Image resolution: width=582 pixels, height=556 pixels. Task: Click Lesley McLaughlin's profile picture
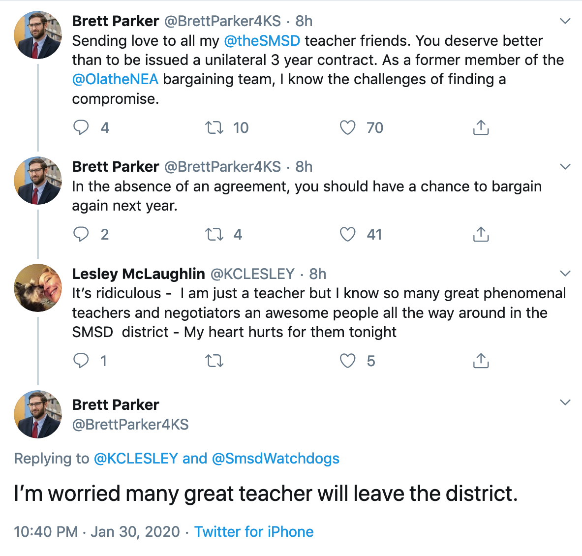coord(38,288)
